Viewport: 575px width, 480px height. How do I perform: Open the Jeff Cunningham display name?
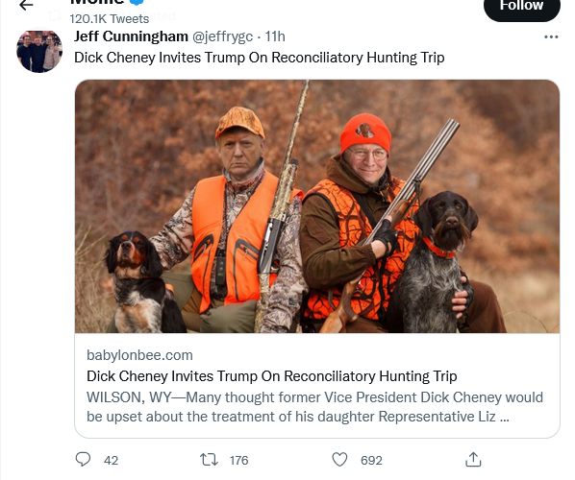tap(131, 36)
